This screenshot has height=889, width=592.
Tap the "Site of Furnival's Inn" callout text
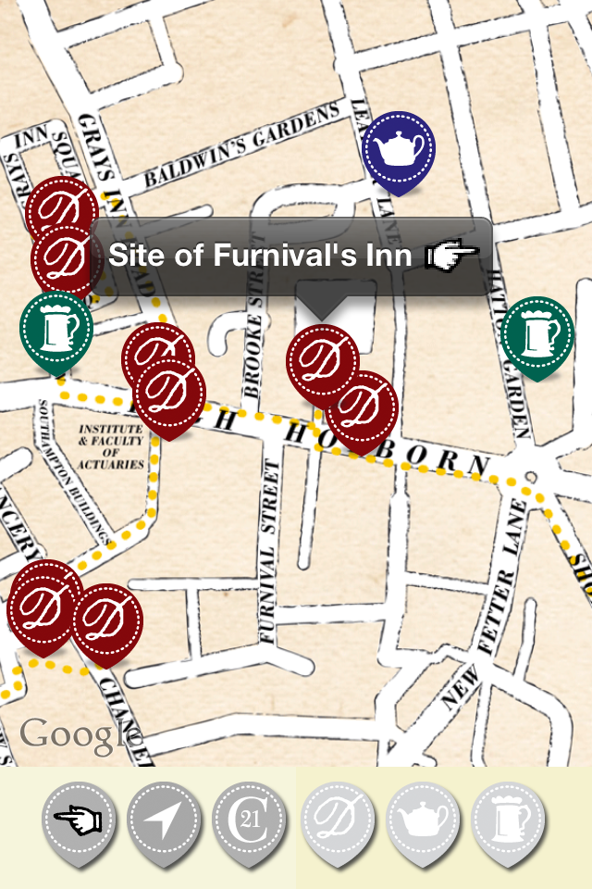click(260, 256)
